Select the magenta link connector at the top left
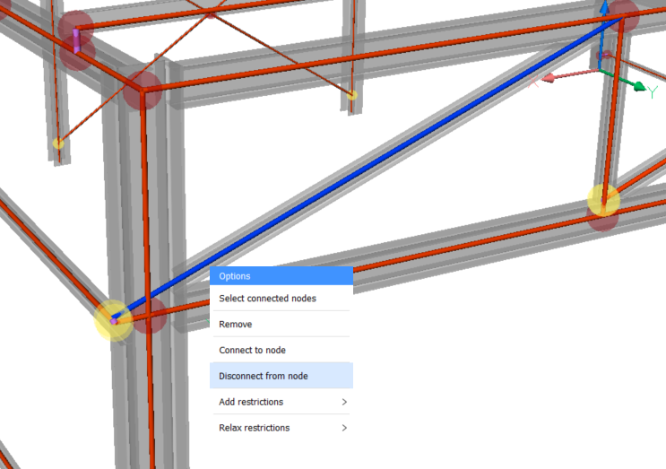 tap(77, 38)
